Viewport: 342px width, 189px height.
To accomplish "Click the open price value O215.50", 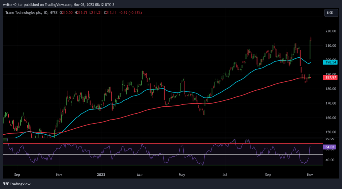I will tap(66, 13).
